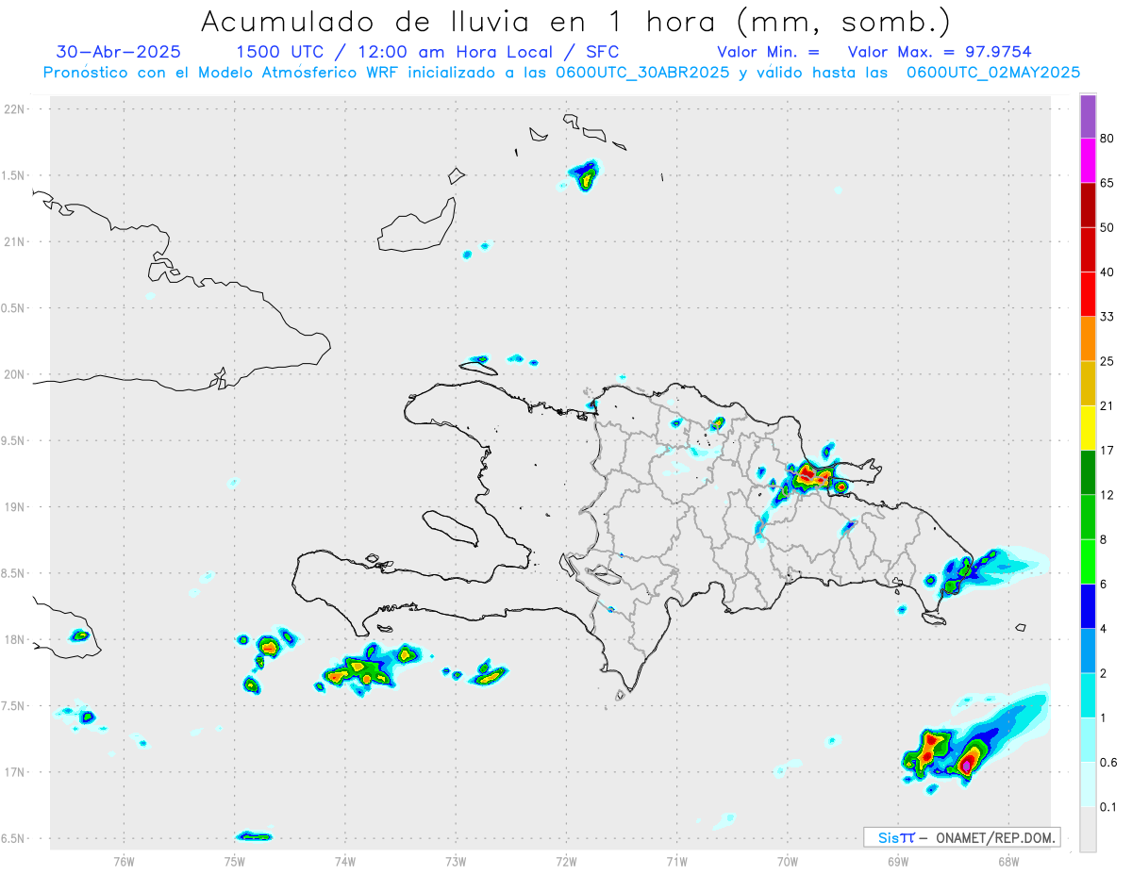The image size is (1132, 874).
Task: Select the latitude label "8.5N"
Action: (14, 573)
